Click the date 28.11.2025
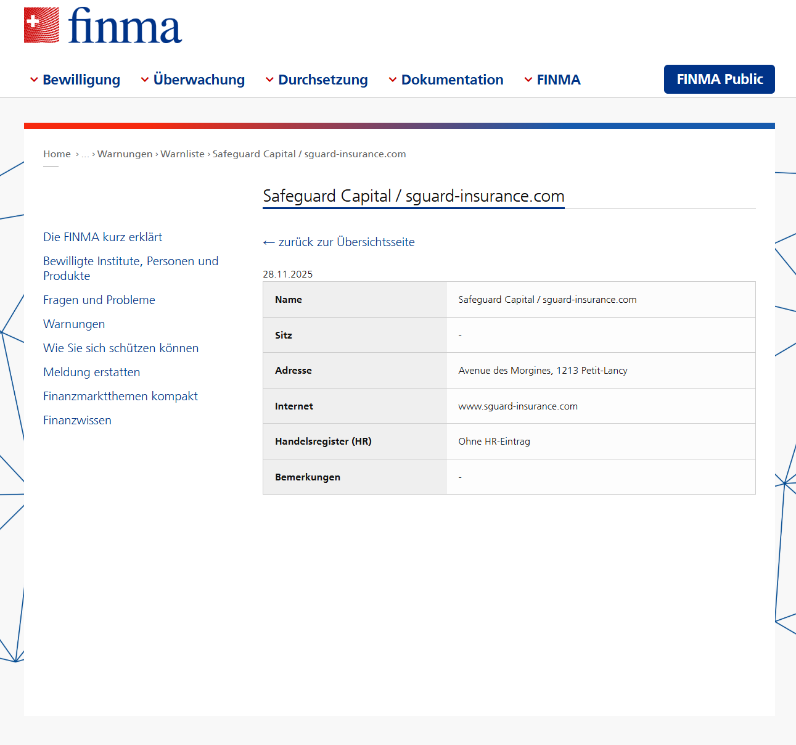The height and width of the screenshot is (745, 796). tap(288, 274)
